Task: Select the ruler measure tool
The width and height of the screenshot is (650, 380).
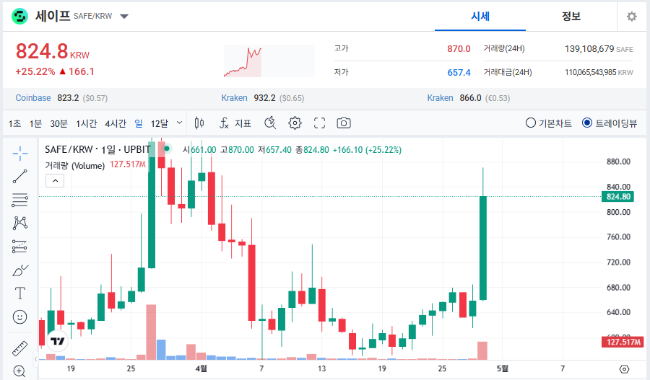Action: click(x=20, y=348)
